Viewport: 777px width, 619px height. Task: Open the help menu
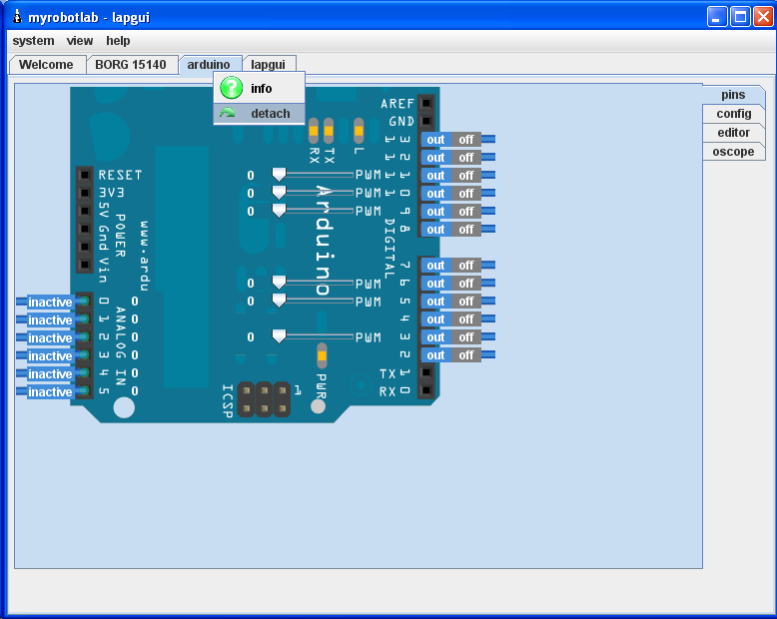click(x=118, y=41)
